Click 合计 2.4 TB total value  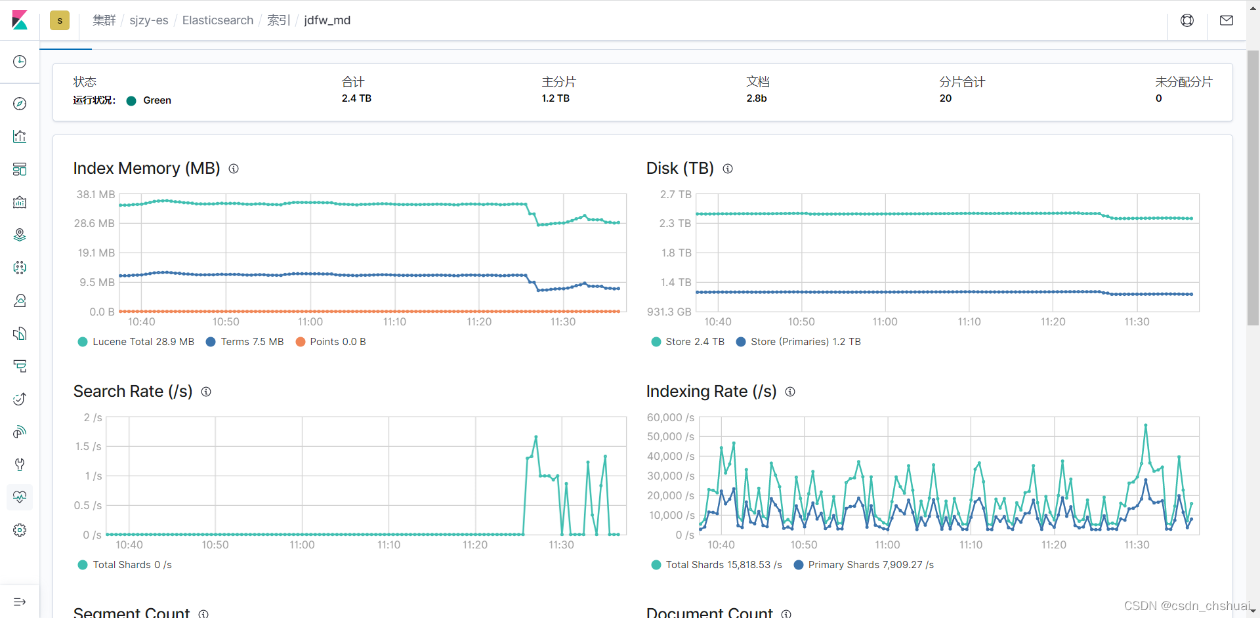pos(356,98)
